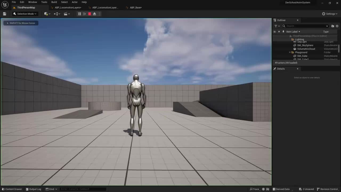Viewport: 341px width, 192px height.
Task: Eject from the player controller
Action: tap(94, 14)
